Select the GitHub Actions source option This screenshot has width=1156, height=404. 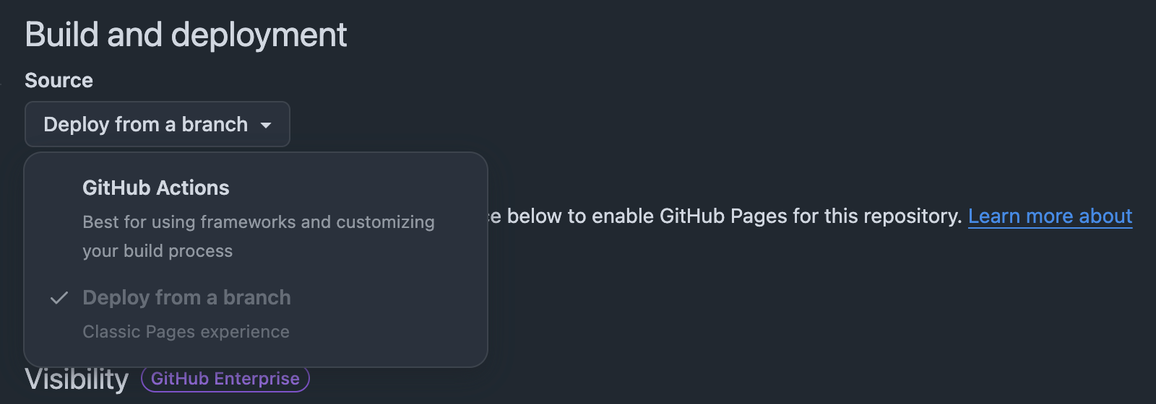click(x=256, y=219)
